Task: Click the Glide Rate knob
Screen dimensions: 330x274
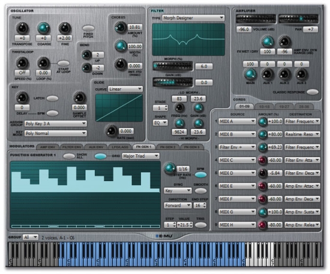Action: point(112,131)
